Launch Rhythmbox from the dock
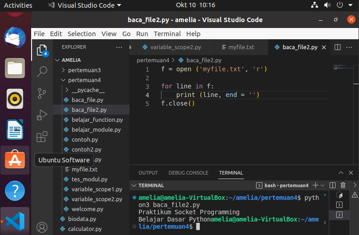The width and height of the screenshot is (359, 235). point(15,99)
